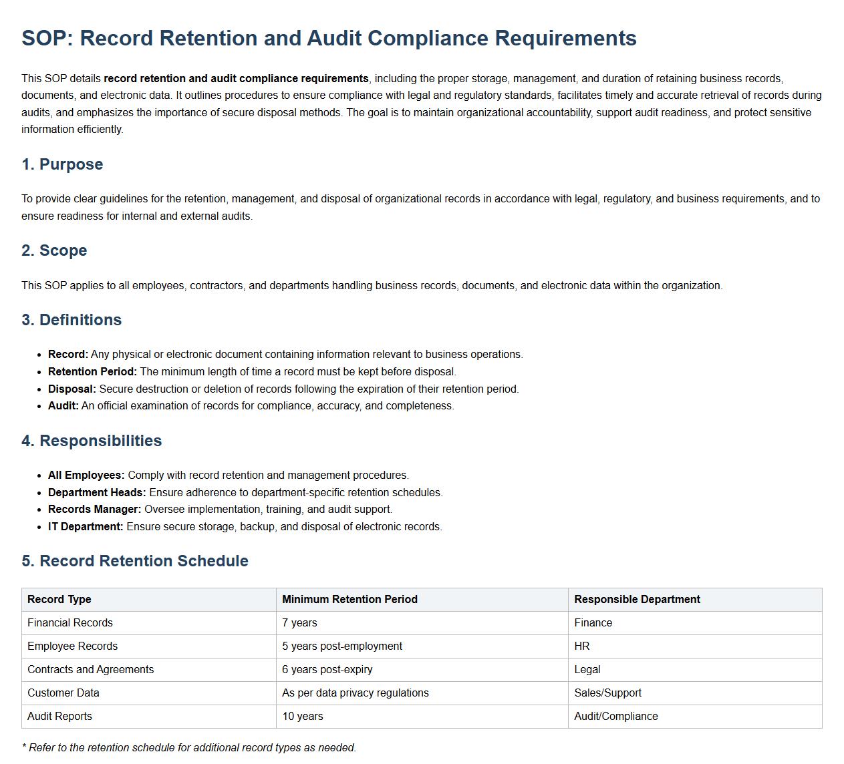The height and width of the screenshot is (764, 844).
Task: Click the '4. Responsibilities' heading
Action: (92, 441)
